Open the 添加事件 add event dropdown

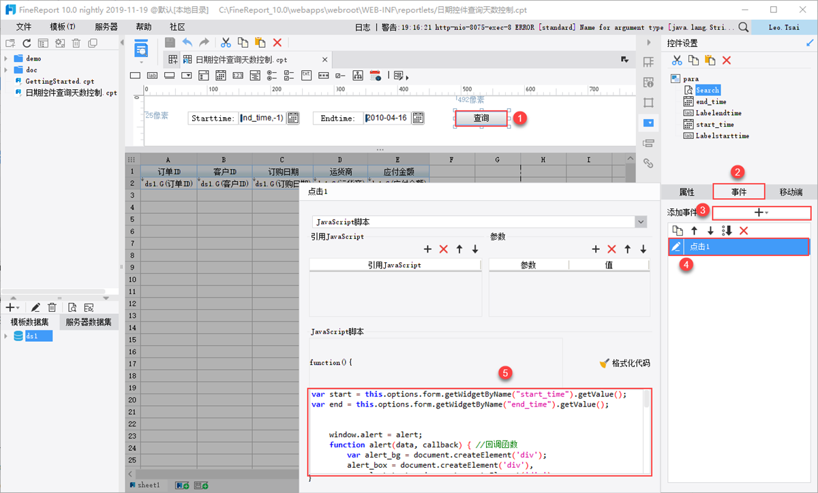(x=761, y=212)
